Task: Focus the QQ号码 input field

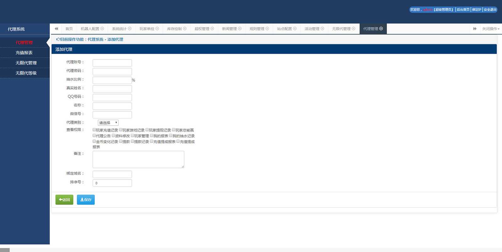Action: point(112,97)
